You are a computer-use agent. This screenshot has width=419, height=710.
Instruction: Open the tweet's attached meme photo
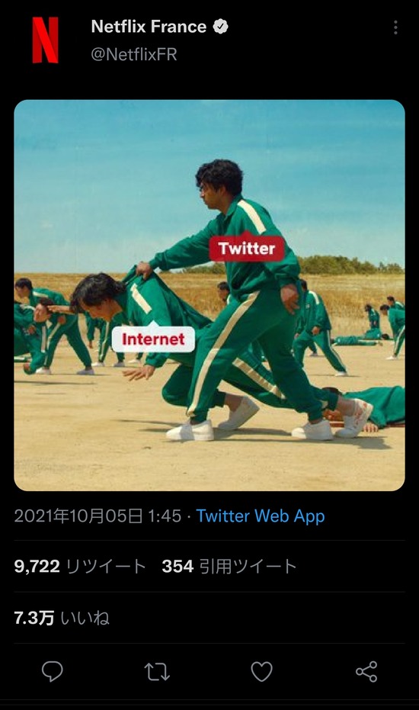pos(209,295)
